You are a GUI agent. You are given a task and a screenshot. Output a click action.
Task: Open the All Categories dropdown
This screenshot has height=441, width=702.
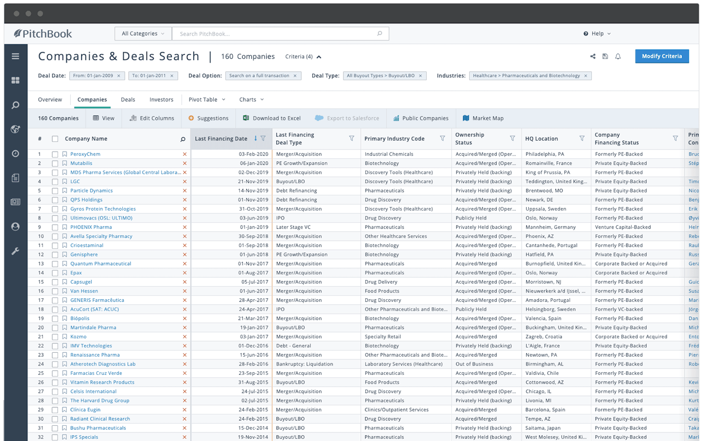click(x=143, y=33)
